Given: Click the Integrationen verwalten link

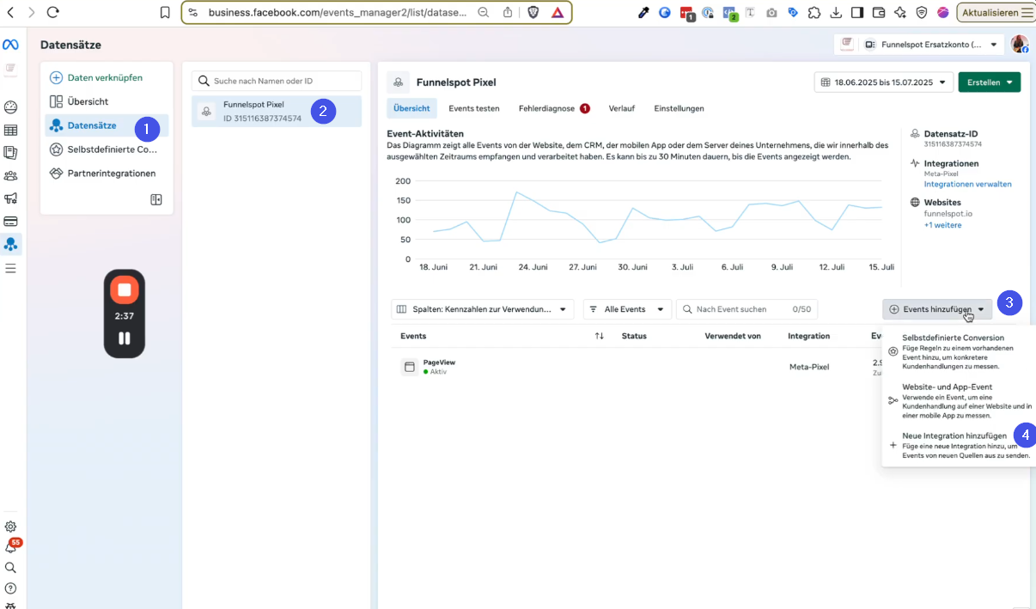Looking at the screenshot, I should tap(967, 184).
